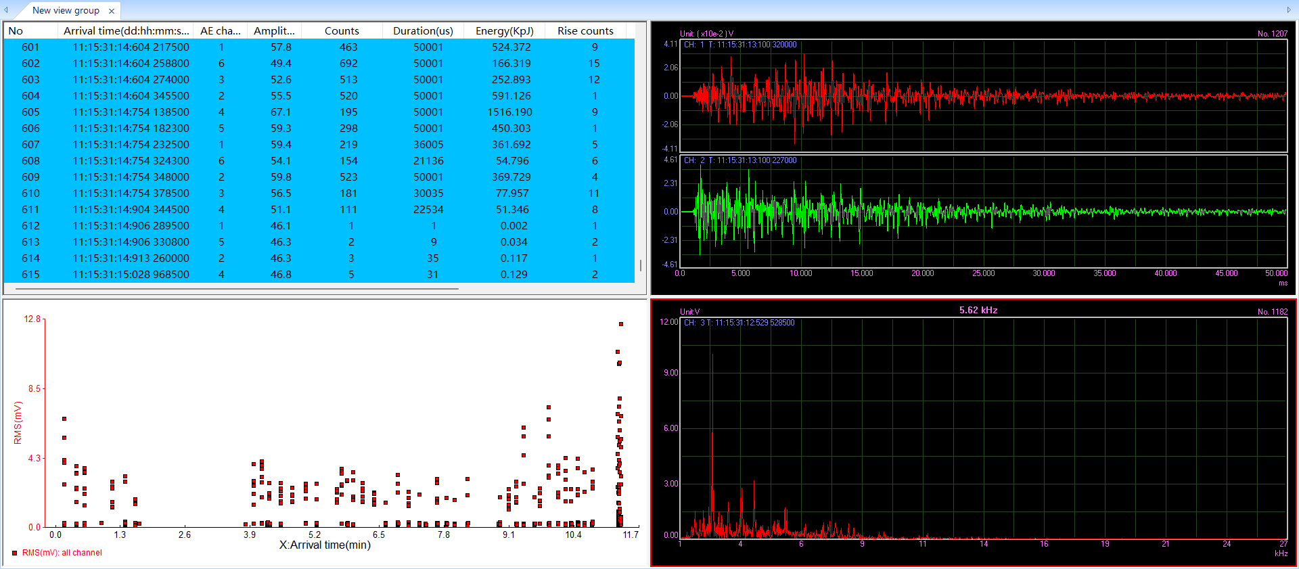Click the right tab scroll arrow
The image size is (1299, 569).
coord(1289,10)
